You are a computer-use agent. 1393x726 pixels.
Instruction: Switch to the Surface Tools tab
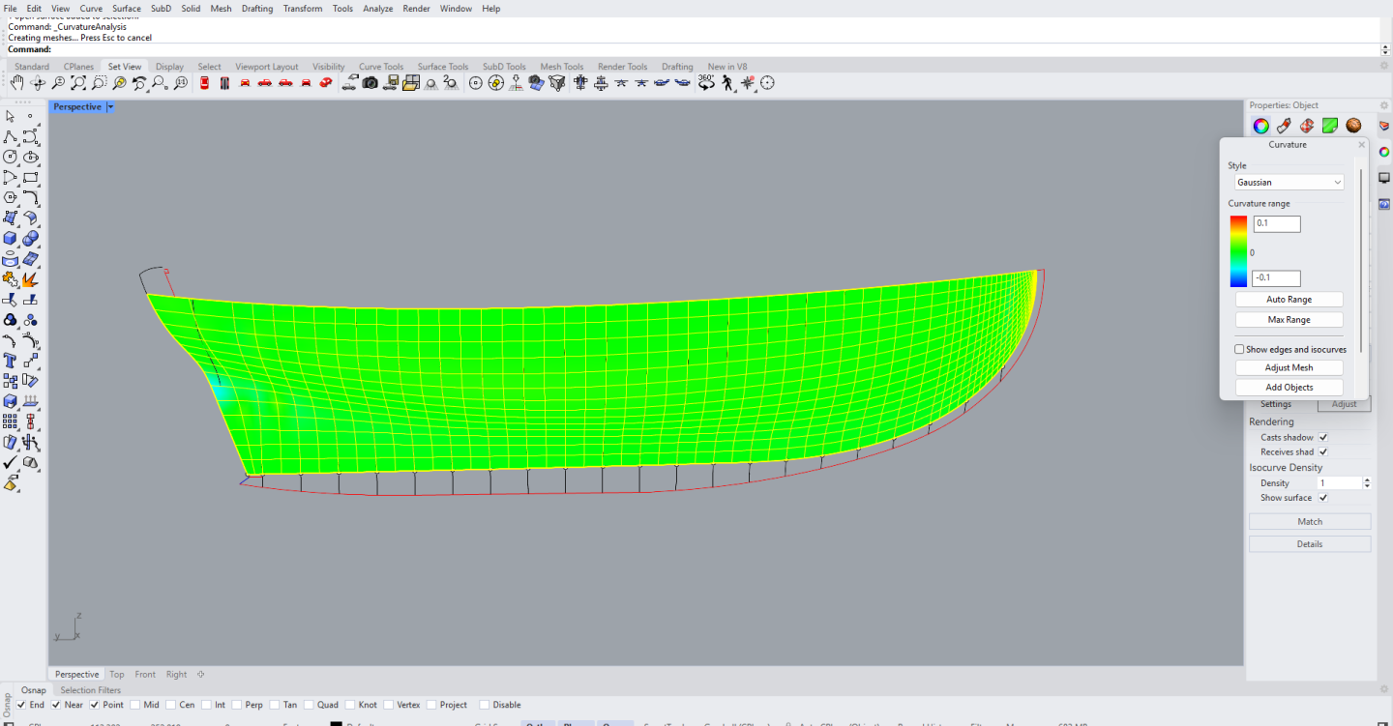click(x=442, y=67)
